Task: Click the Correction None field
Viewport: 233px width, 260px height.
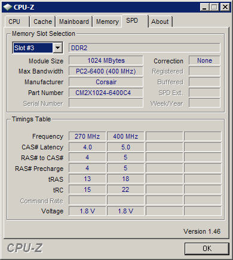Action: pos(204,60)
